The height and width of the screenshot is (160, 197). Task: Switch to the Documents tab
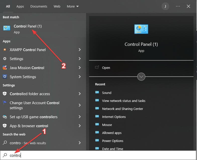39,7
